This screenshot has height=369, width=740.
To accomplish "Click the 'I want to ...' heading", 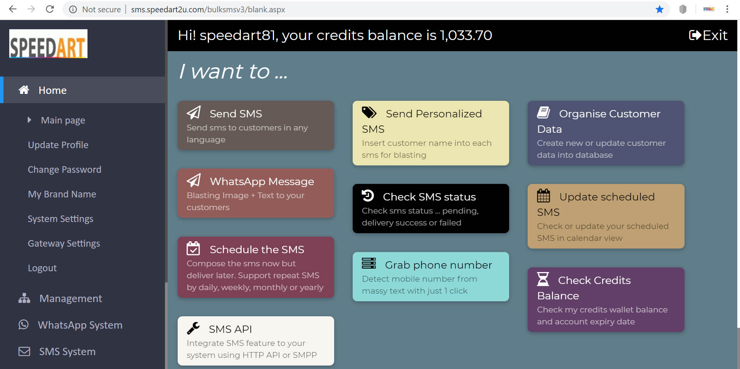I will tap(233, 72).
